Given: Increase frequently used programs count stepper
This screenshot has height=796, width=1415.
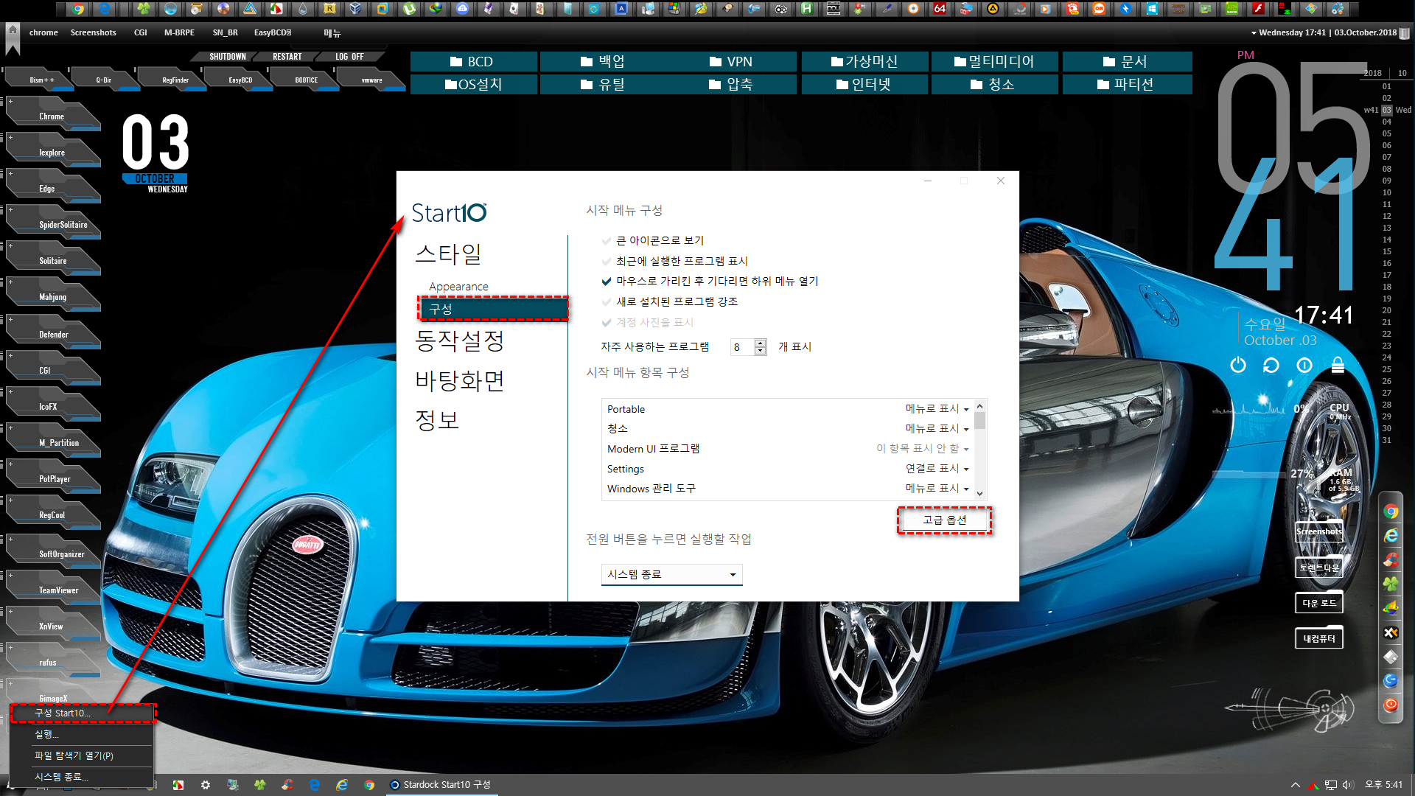Looking at the screenshot, I should coord(761,343).
